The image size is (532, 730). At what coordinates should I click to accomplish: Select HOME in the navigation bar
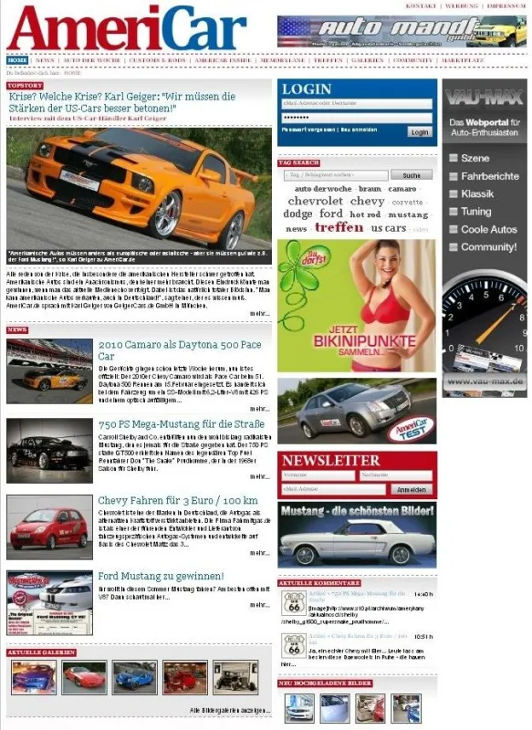click(x=17, y=60)
